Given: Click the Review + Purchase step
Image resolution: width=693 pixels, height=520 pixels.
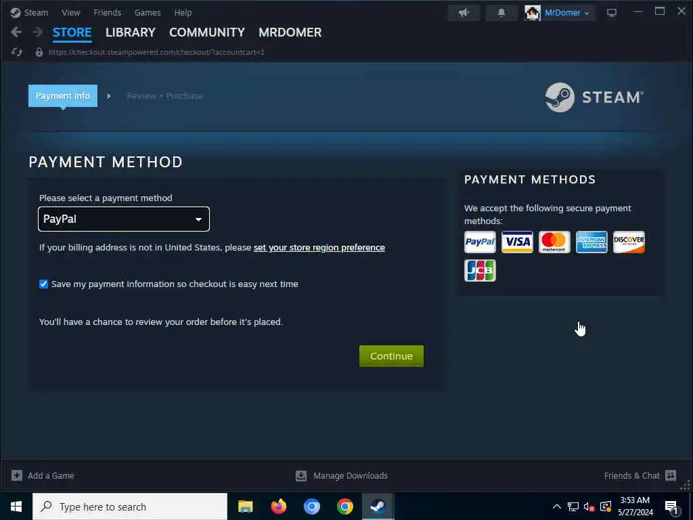Looking at the screenshot, I should tap(165, 96).
